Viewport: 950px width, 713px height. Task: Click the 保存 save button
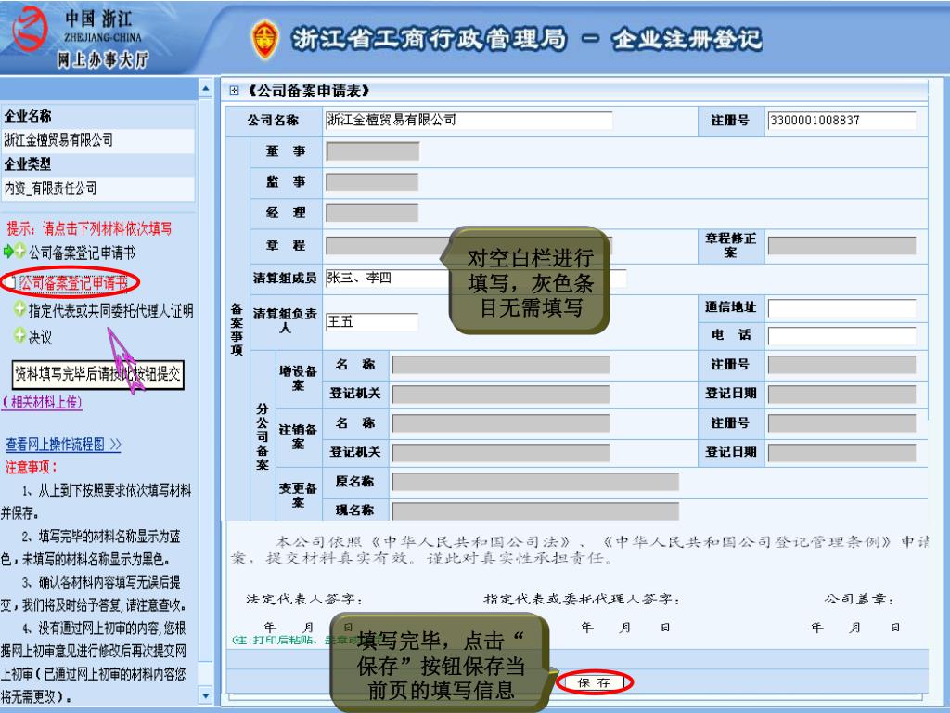click(x=594, y=682)
